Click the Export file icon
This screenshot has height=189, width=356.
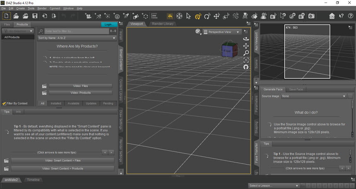coord(54,16)
